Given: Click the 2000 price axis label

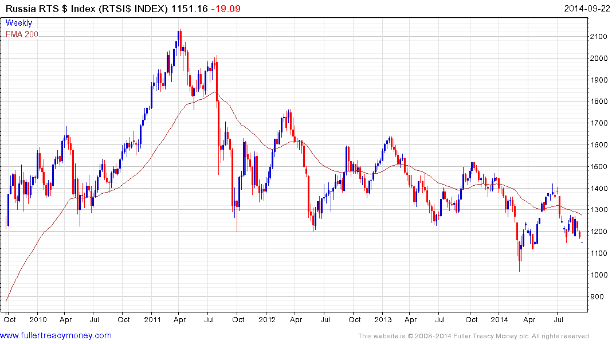Looking at the screenshot, I should coord(599,58).
